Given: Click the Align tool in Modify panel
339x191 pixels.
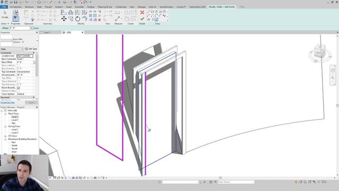Looking at the screenshot, I should [x=64, y=12].
